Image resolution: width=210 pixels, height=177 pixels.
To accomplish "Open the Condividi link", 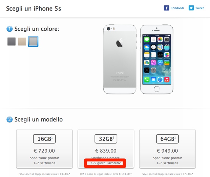I will point(177,8).
